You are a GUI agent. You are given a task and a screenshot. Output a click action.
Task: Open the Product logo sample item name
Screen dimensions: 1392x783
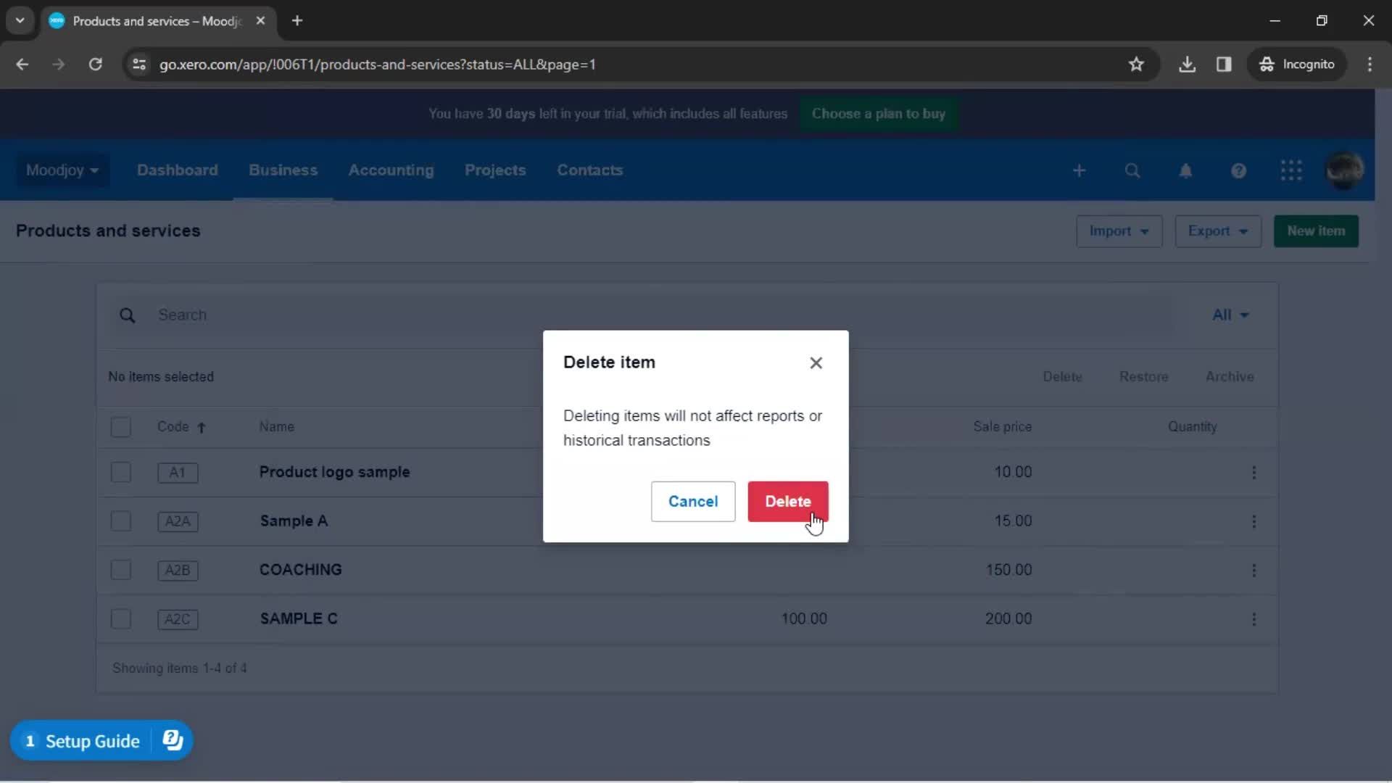coord(334,472)
